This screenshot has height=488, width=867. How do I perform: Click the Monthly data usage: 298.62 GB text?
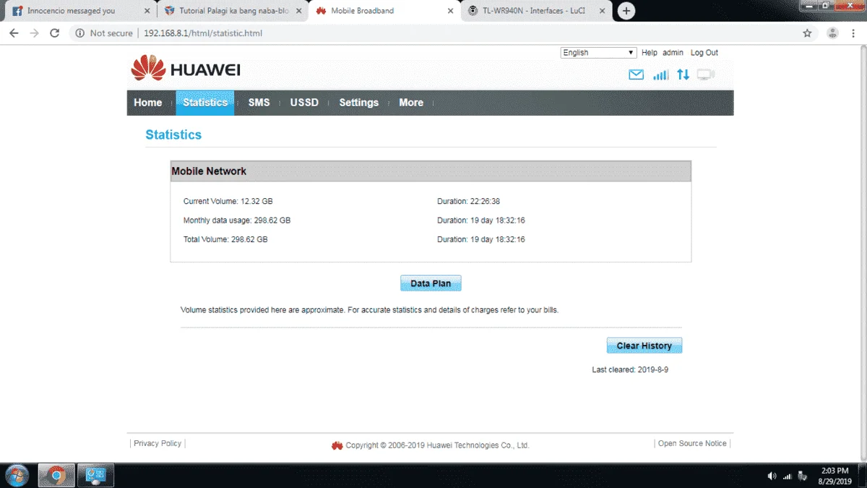237,221
